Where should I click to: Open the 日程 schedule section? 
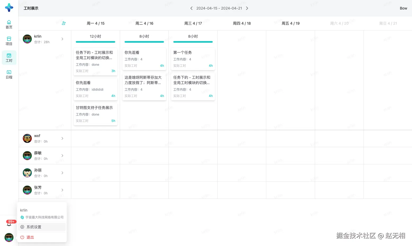9,74
